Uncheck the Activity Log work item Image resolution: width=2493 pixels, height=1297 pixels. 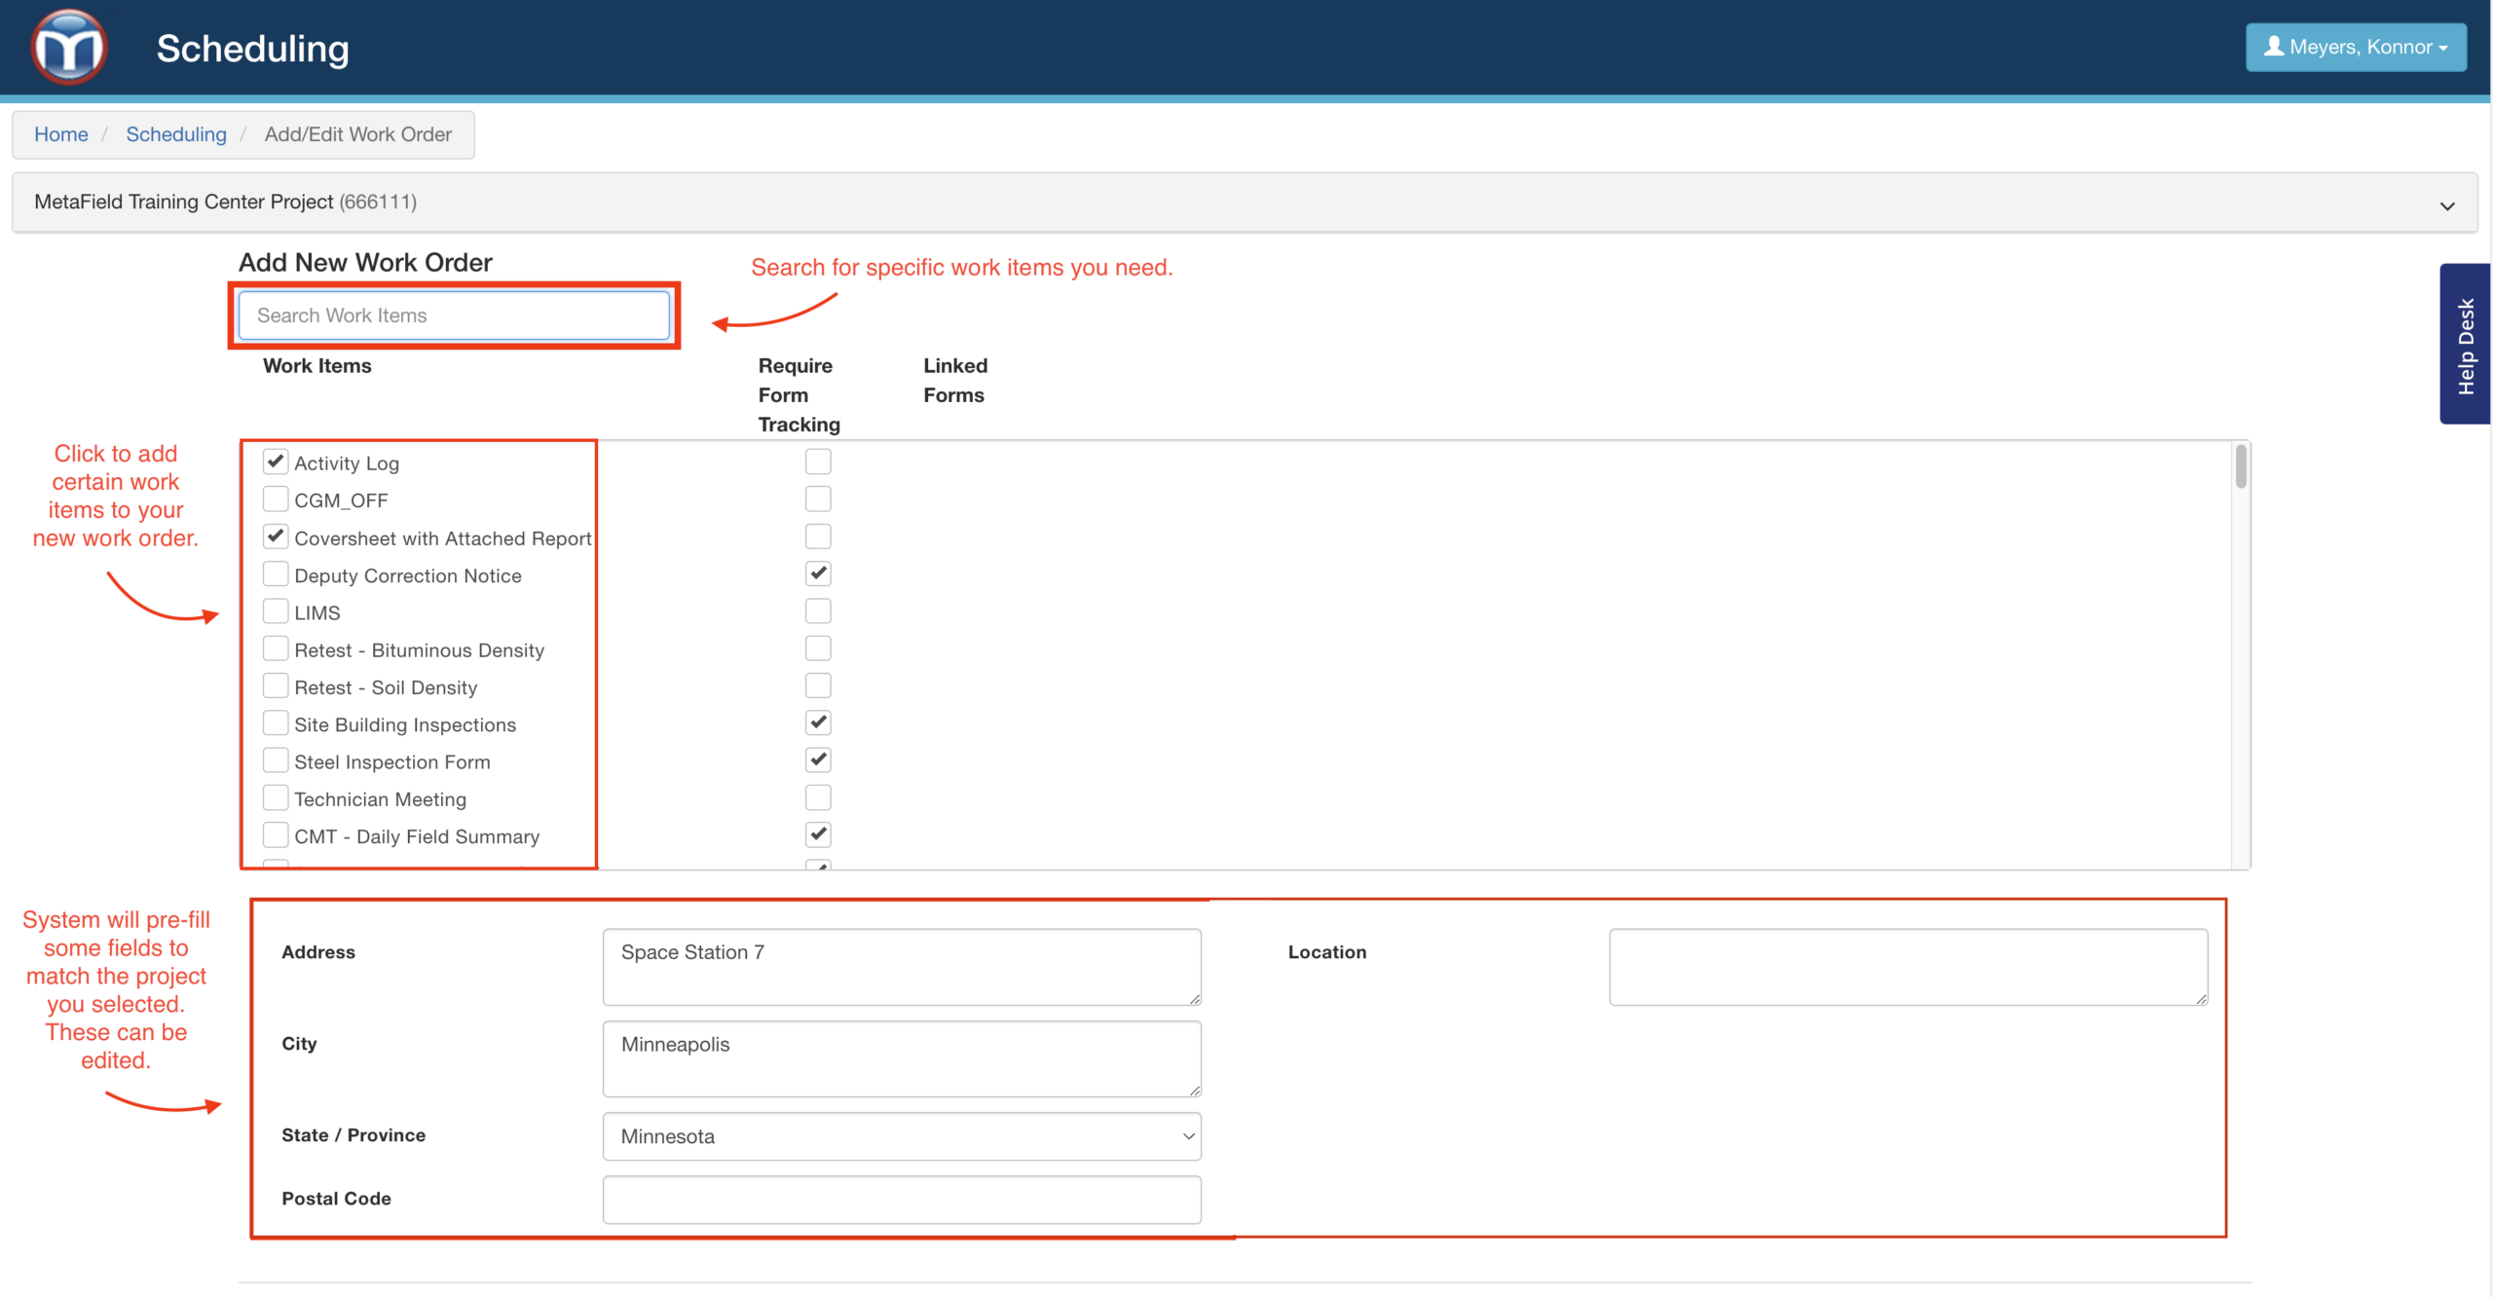(x=276, y=462)
